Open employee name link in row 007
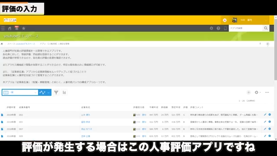The width and height of the screenshot is (277, 156). point(87,129)
